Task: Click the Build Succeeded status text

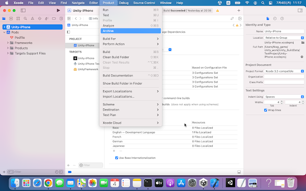Action: coord(187,11)
